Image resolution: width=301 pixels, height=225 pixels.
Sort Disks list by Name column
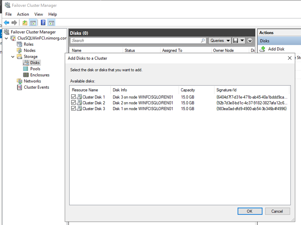click(x=96, y=50)
